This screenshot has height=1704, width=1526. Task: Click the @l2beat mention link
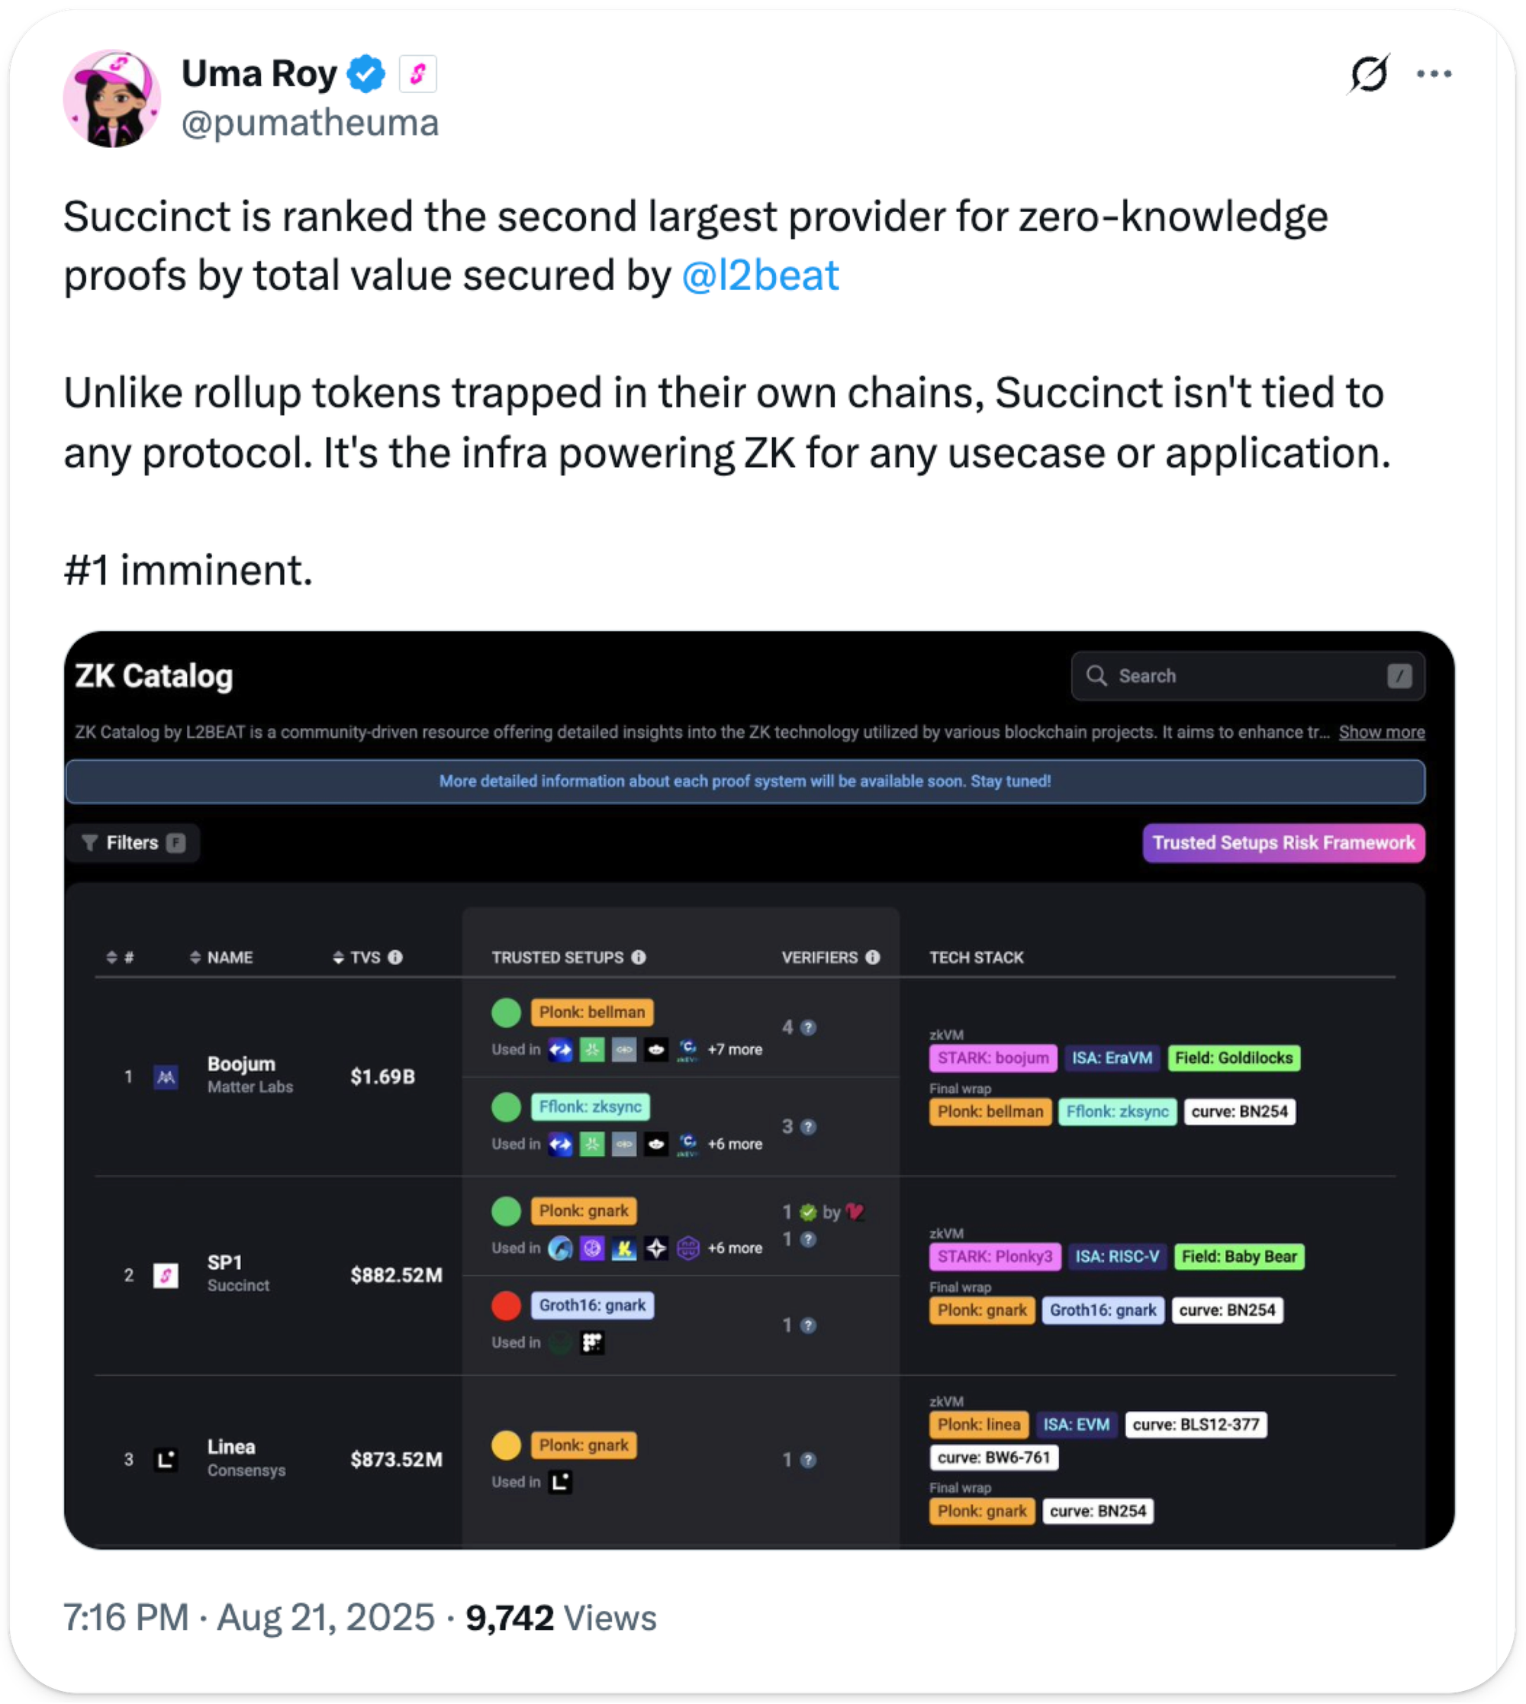click(760, 276)
